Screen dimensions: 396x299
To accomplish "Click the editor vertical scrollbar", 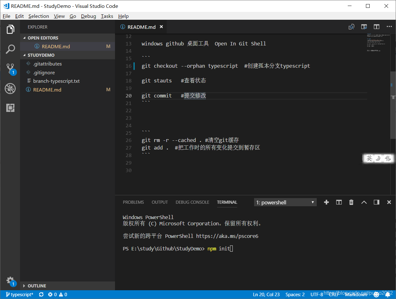I will 393,105.
